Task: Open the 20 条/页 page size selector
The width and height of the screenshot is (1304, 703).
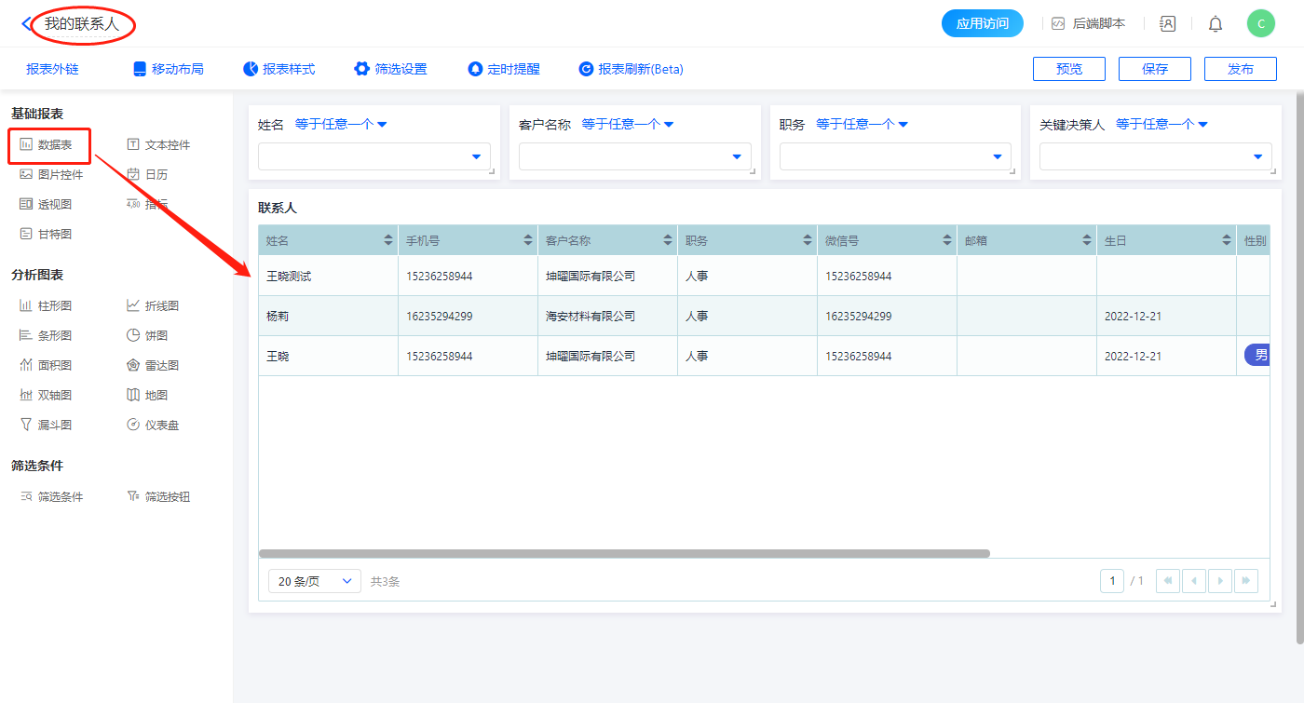Action: [x=314, y=581]
